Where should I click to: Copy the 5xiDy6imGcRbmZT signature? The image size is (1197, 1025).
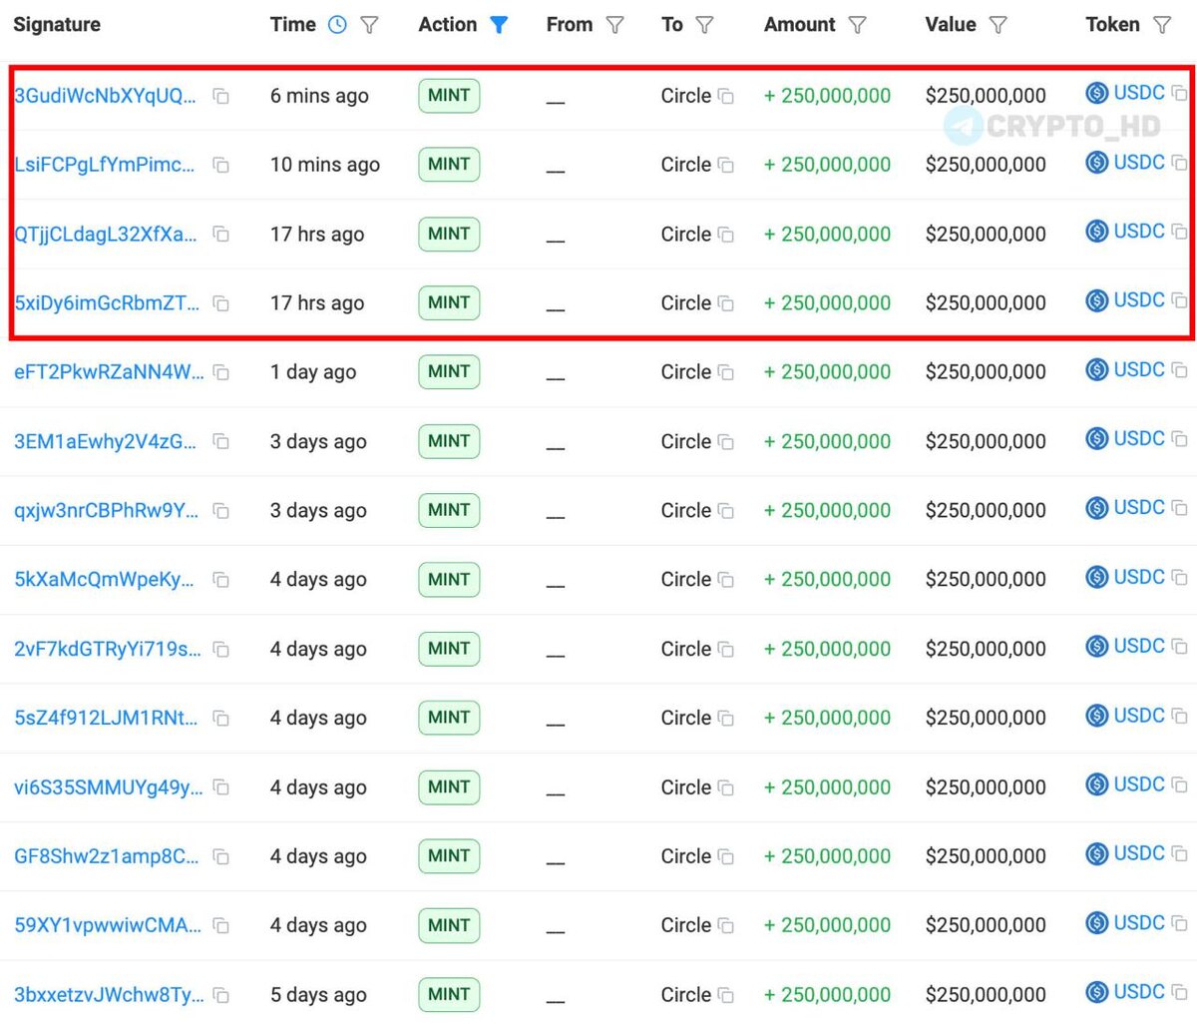221,303
